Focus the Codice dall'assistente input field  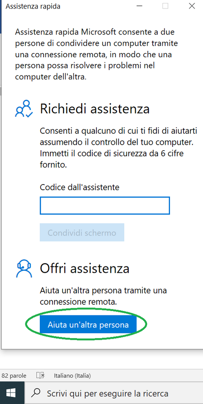(105, 205)
